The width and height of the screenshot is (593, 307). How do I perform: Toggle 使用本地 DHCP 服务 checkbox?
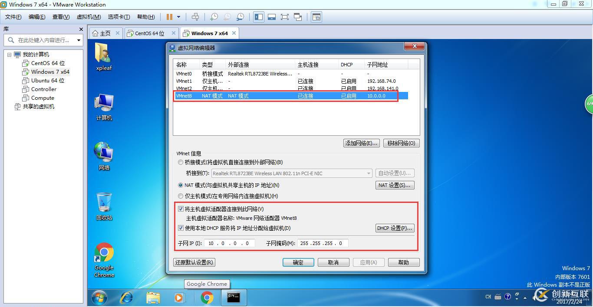click(181, 228)
